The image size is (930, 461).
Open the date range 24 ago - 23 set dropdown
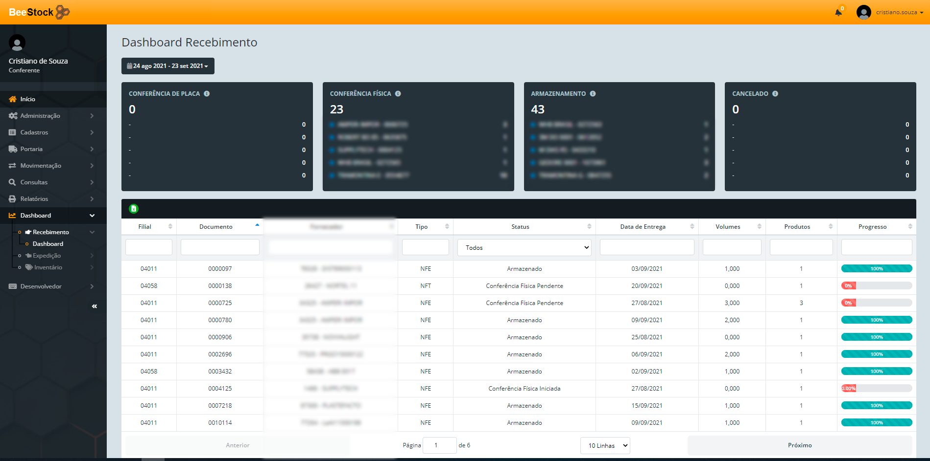tap(168, 66)
